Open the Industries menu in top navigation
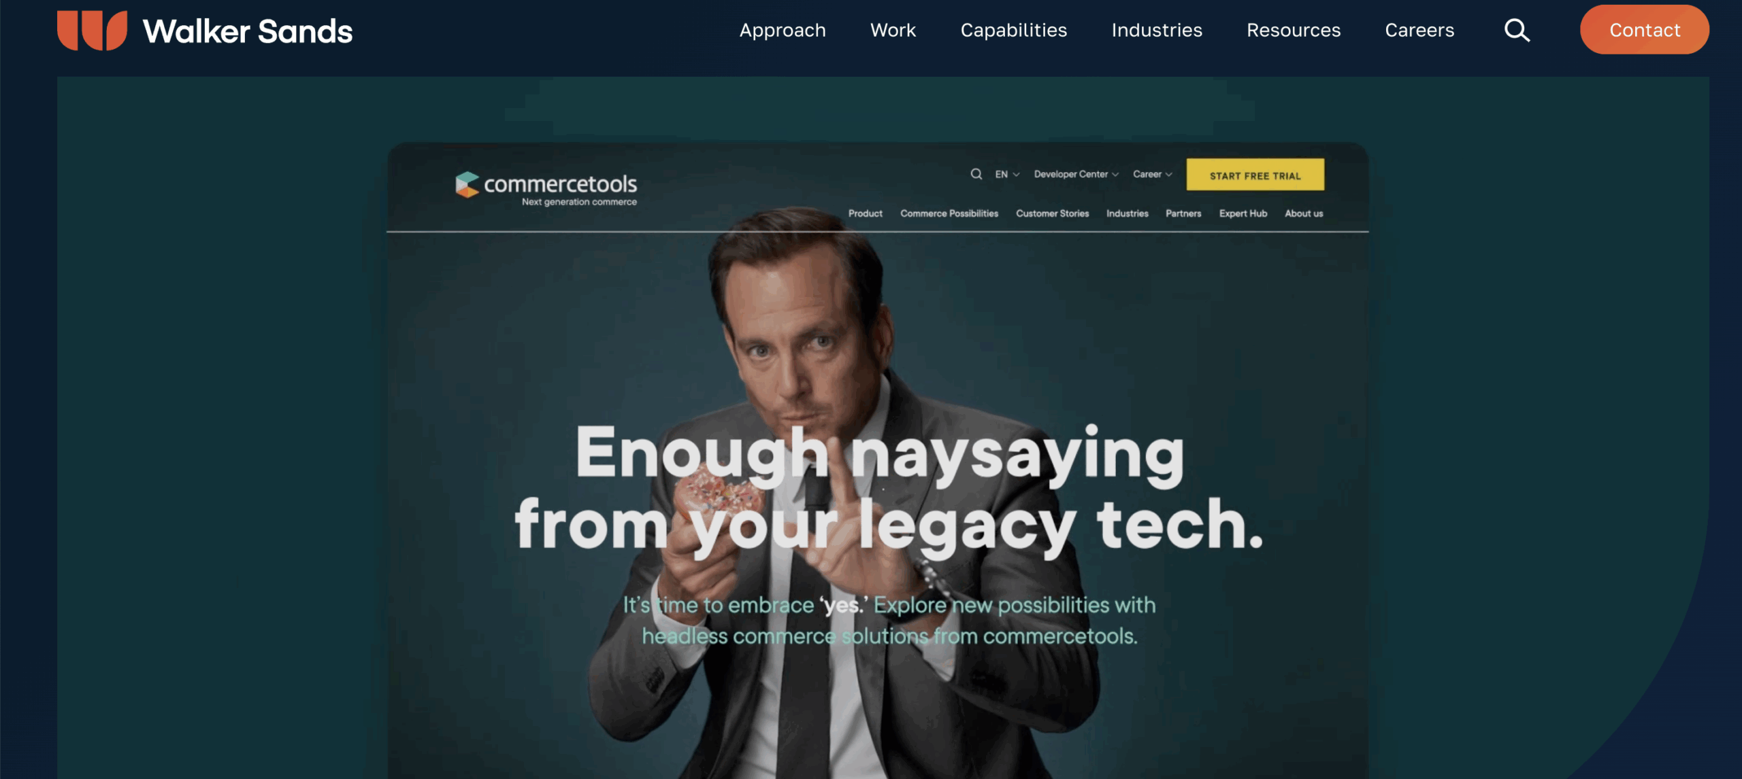Viewport: 1742px width, 779px height. pos(1157,31)
